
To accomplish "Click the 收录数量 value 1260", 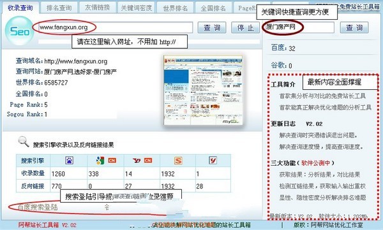I will click(x=58, y=174).
